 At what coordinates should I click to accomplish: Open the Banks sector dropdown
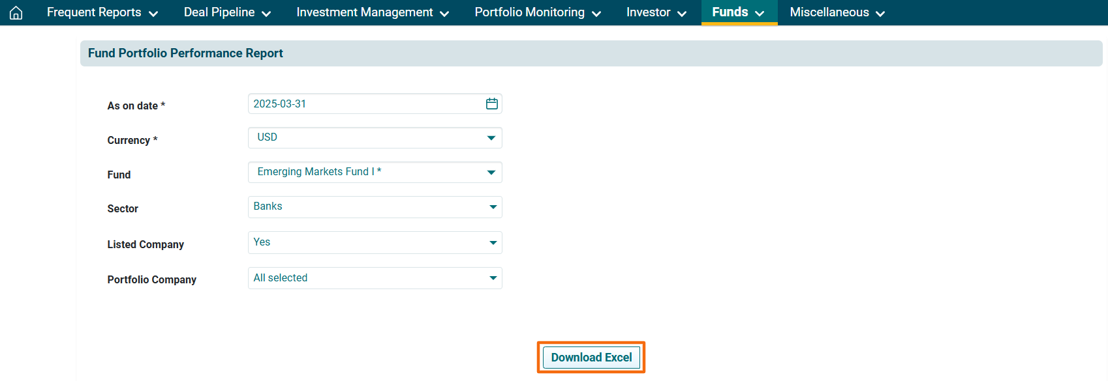point(365,206)
